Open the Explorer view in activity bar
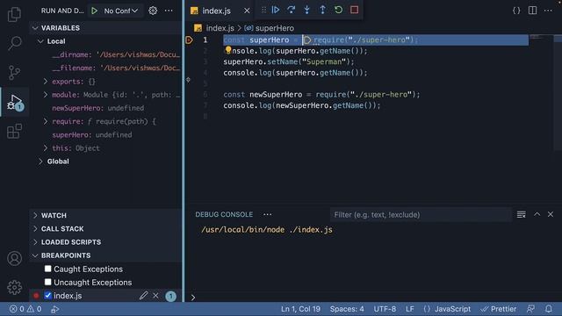The height and width of the screenshot is (316, 562). point(14,14)
